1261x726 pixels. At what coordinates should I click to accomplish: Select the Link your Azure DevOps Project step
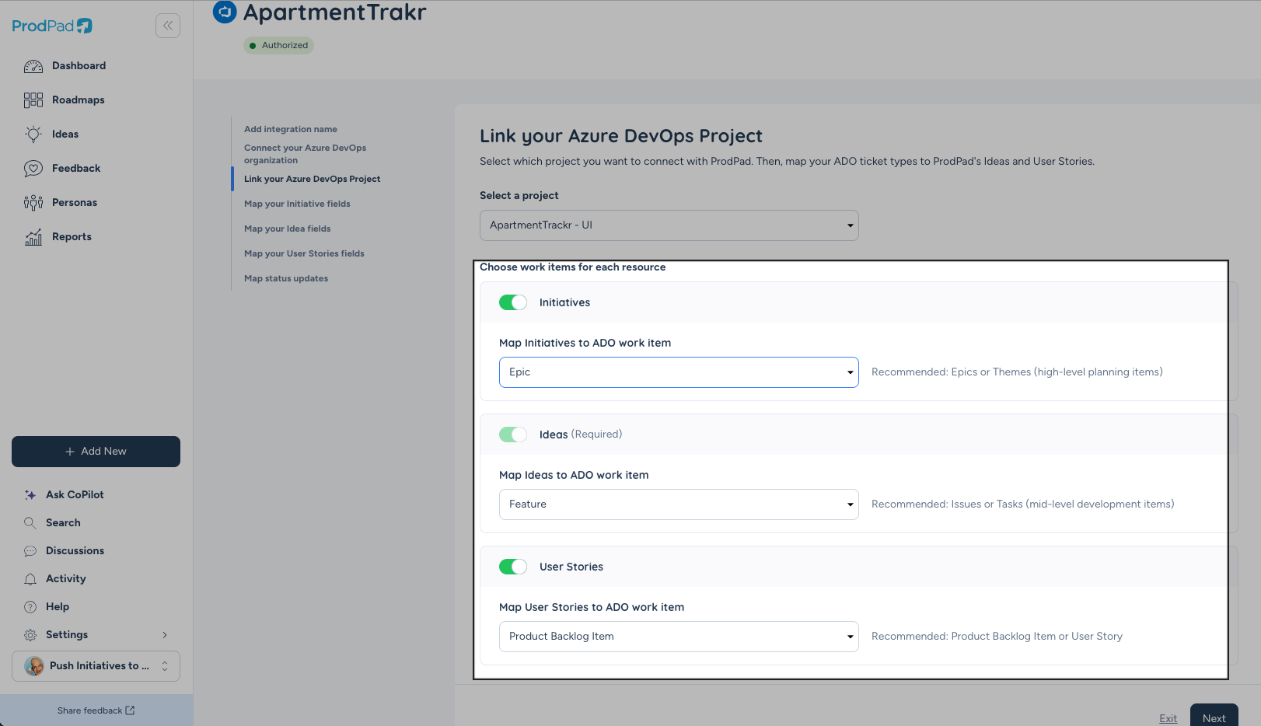coord(312,179)
